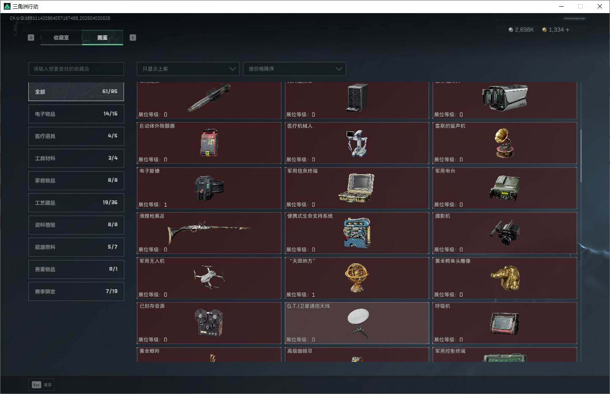
Task: Click the 军用控制终端 item name
Action: point(450,351)
